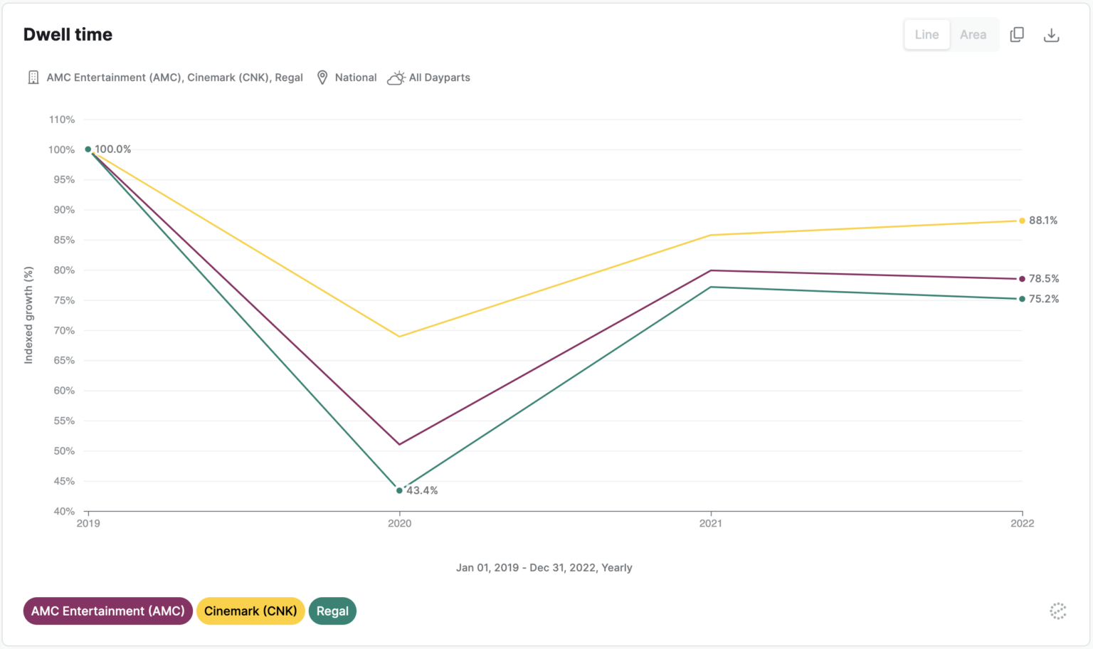This screenshot has height=649, width=1093.
Task: Click the copy chart icon
Action: click(1017, 34)
